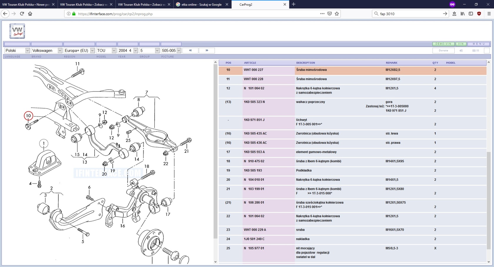Click previous picture « button
The width and height of the screenshot is (494, 267).
pos(190,50)
